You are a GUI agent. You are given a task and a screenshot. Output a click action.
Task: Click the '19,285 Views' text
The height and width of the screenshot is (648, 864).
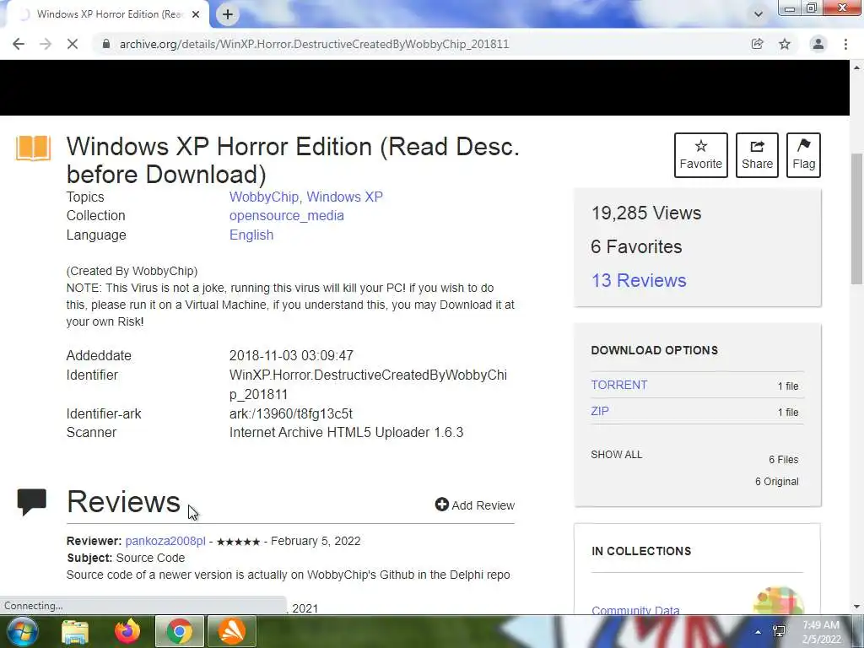(x=645, y=213)
